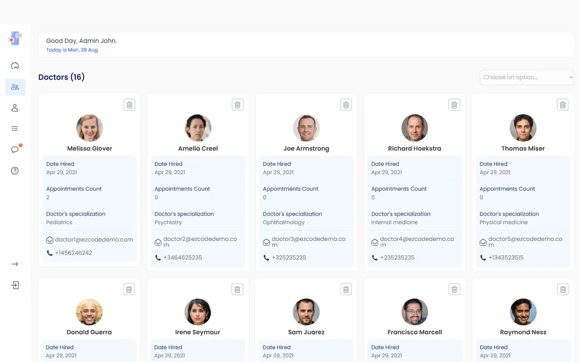Click the name Richard Hoekstra

pyautogui.click(x=415, y=149)
